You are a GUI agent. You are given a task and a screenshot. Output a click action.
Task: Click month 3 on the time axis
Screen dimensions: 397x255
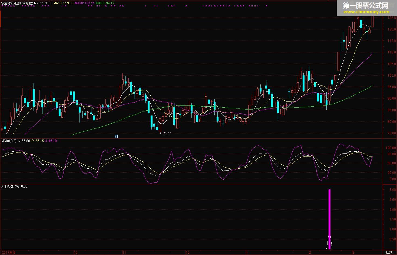point(353,253)
